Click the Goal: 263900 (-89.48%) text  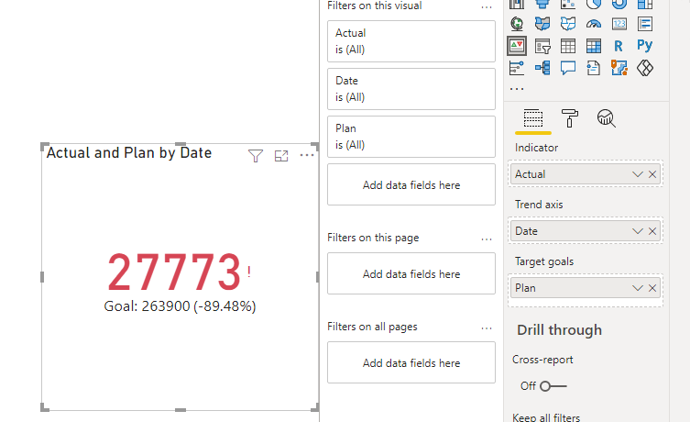click(x=180, y=306)
